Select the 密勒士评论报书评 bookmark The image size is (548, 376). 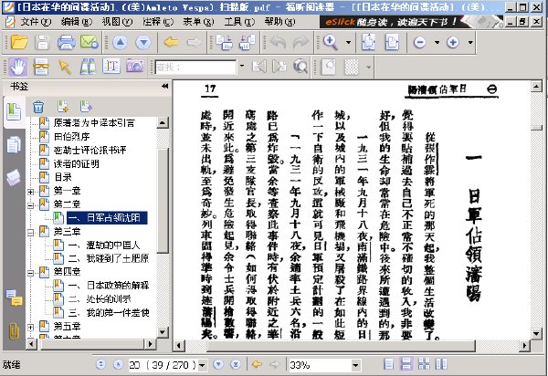tap(90, 150)
